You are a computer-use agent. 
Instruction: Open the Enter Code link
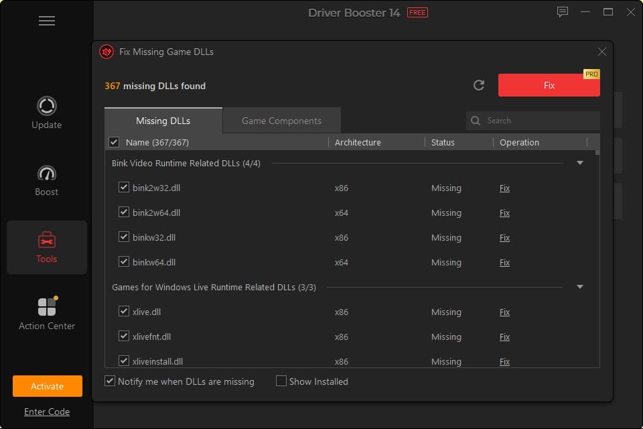coord(47,412)
